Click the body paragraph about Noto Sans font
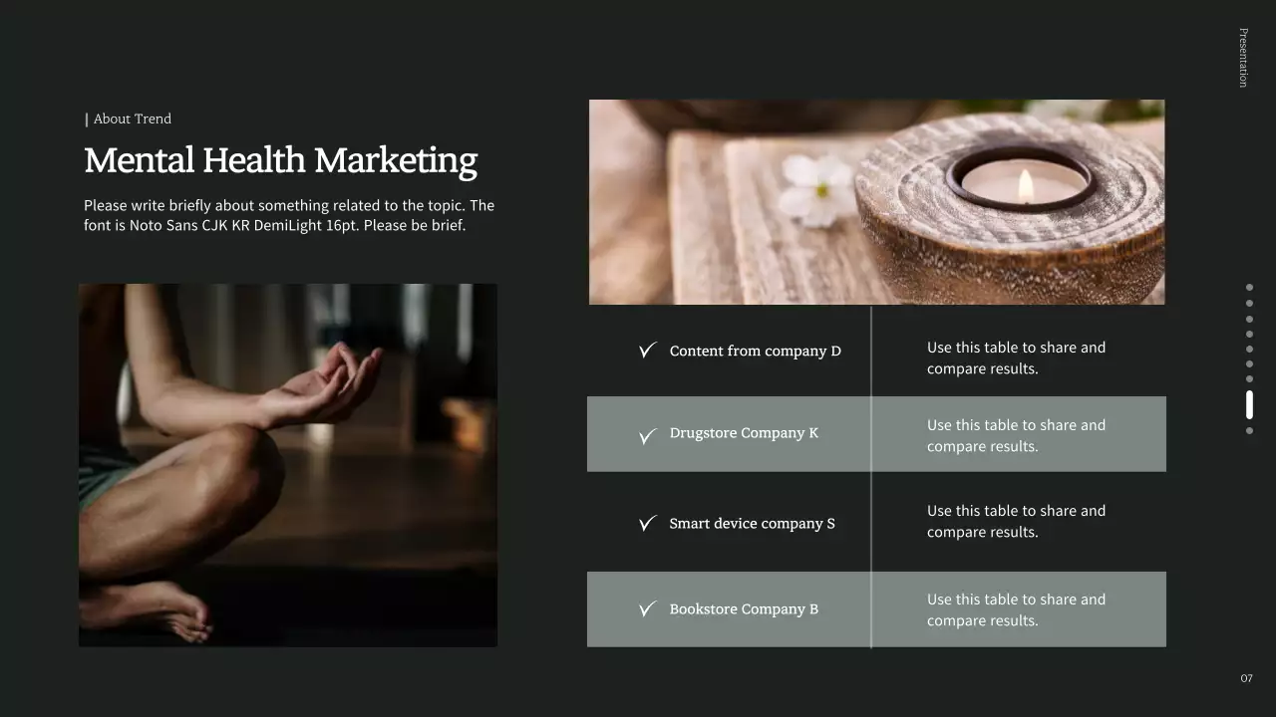The height and width of the screenshot is (717, 1276). pyautogui.click(x=289, y=215)
